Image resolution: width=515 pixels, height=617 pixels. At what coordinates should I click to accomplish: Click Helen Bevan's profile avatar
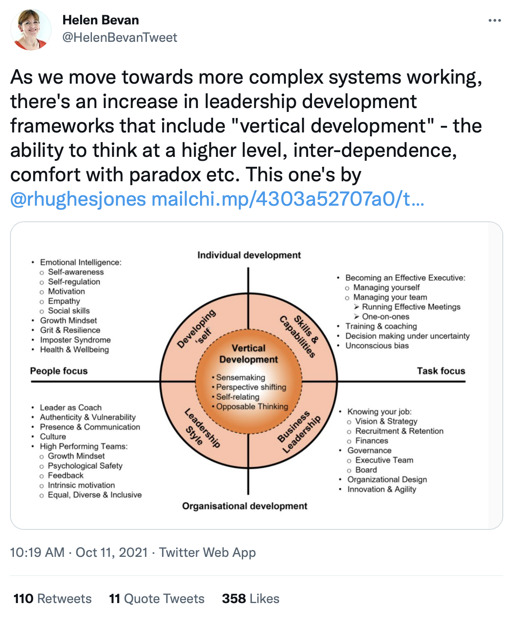tap(31, 30)
